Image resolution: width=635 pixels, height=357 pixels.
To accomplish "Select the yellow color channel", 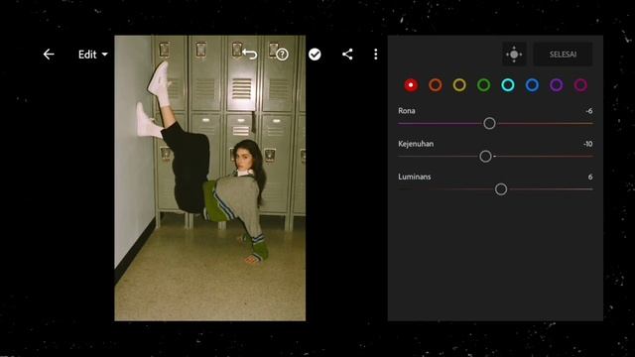I will point(459,85).
